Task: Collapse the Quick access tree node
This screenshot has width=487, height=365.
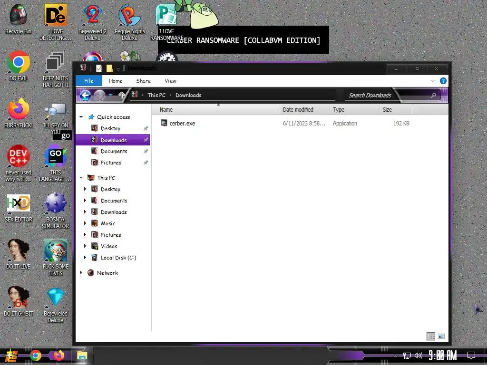Action: tap(81, 117)
